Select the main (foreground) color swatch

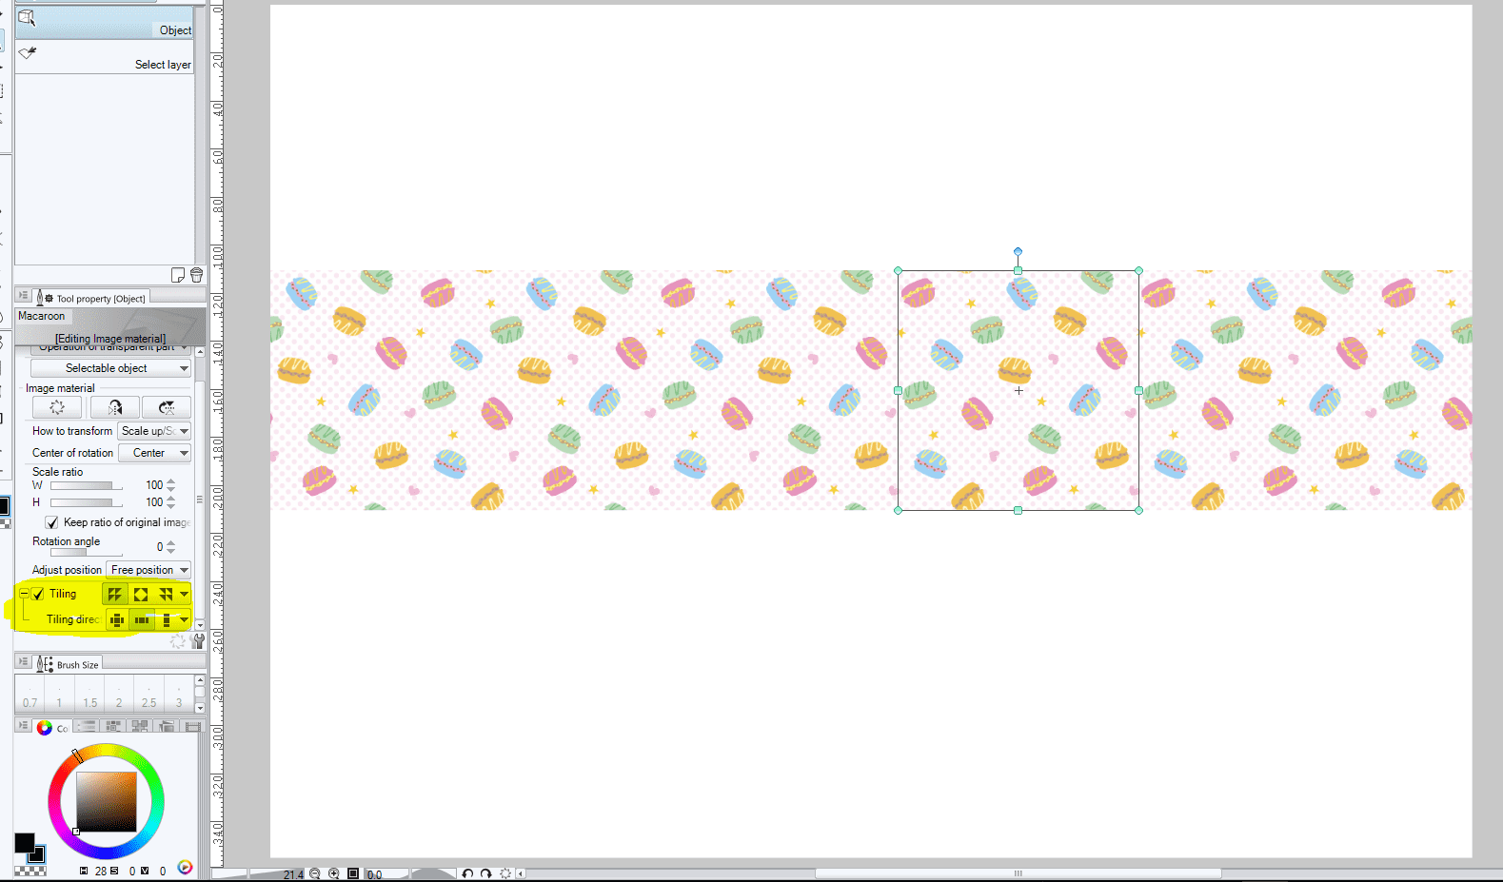click(x=24, y=842)
